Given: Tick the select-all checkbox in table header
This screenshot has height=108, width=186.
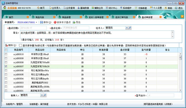Looking at the screenshot, I should tap(6, 50).
